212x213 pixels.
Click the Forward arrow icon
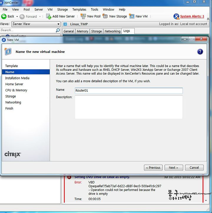pos(22,16)
